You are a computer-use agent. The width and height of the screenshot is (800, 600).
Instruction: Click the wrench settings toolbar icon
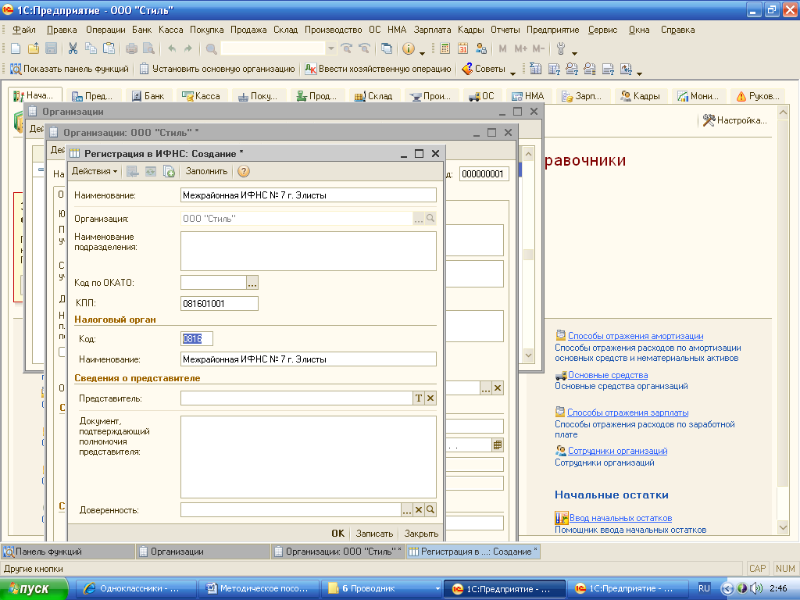pos(561,48)
